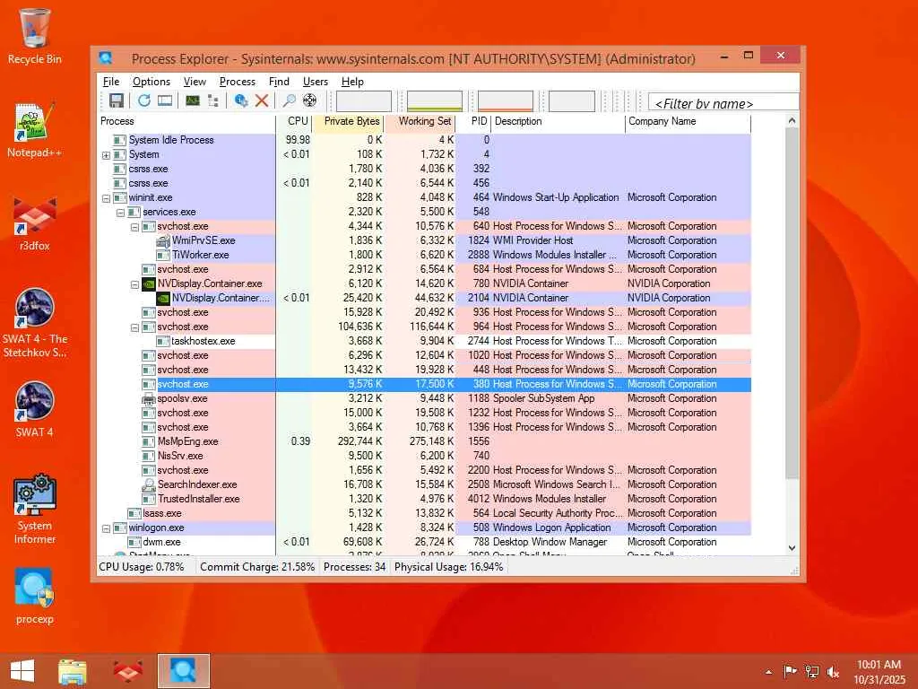Screen dimensions: 918x689
Task: Click the Save toolbar icon
Action: point(116,100)
